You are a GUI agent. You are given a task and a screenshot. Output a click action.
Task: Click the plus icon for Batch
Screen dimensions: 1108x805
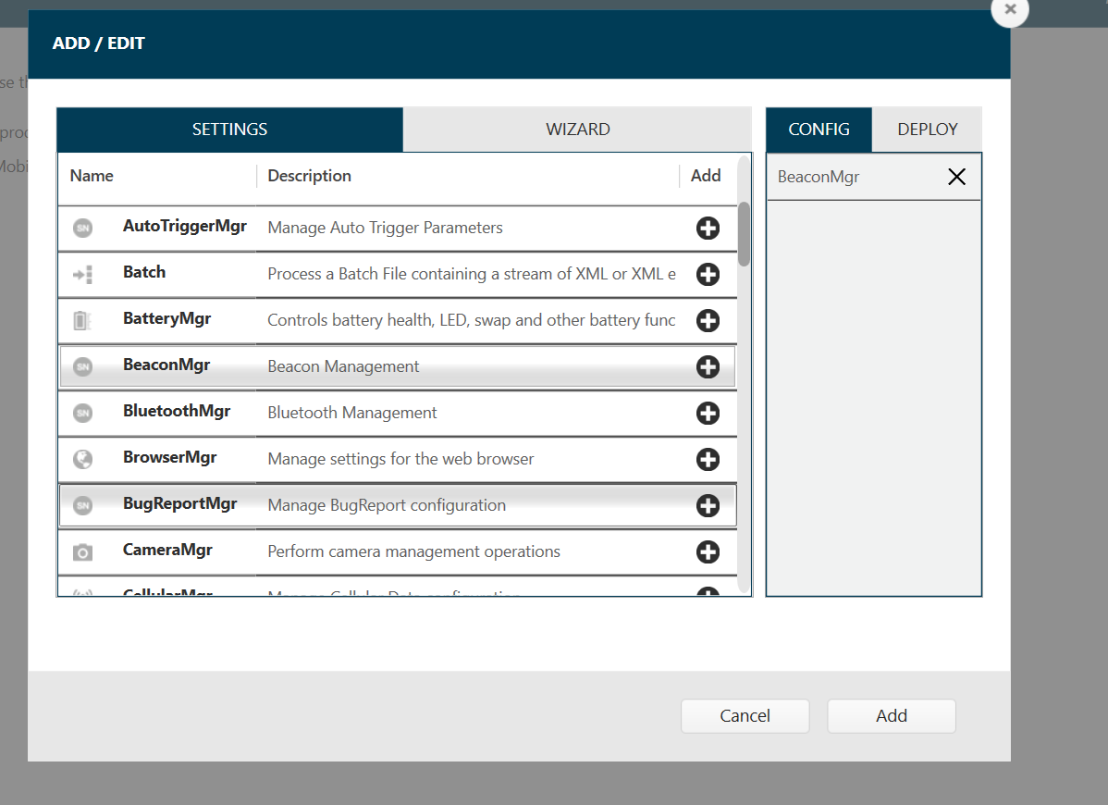coord(708,274)
